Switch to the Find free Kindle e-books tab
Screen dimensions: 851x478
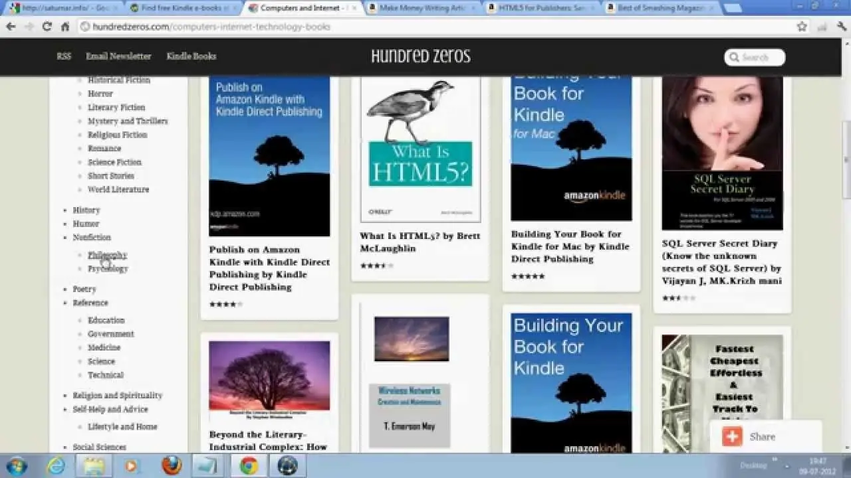tap(182, 8)
